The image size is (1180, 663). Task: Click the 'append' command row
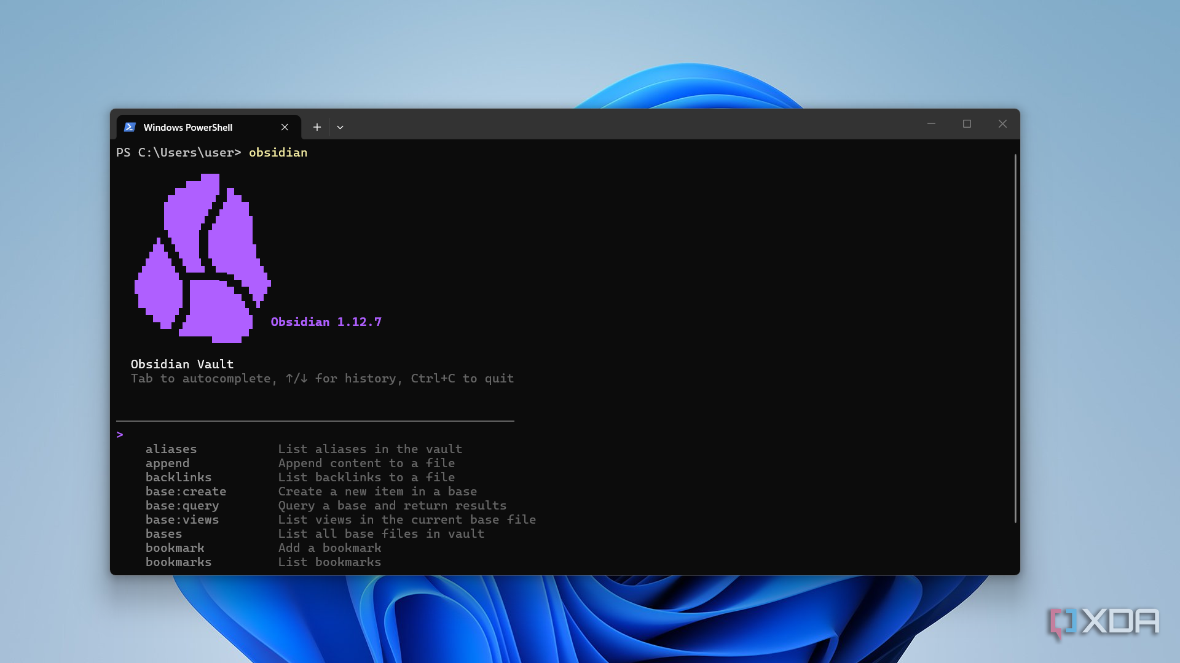(x=300, y=463)
